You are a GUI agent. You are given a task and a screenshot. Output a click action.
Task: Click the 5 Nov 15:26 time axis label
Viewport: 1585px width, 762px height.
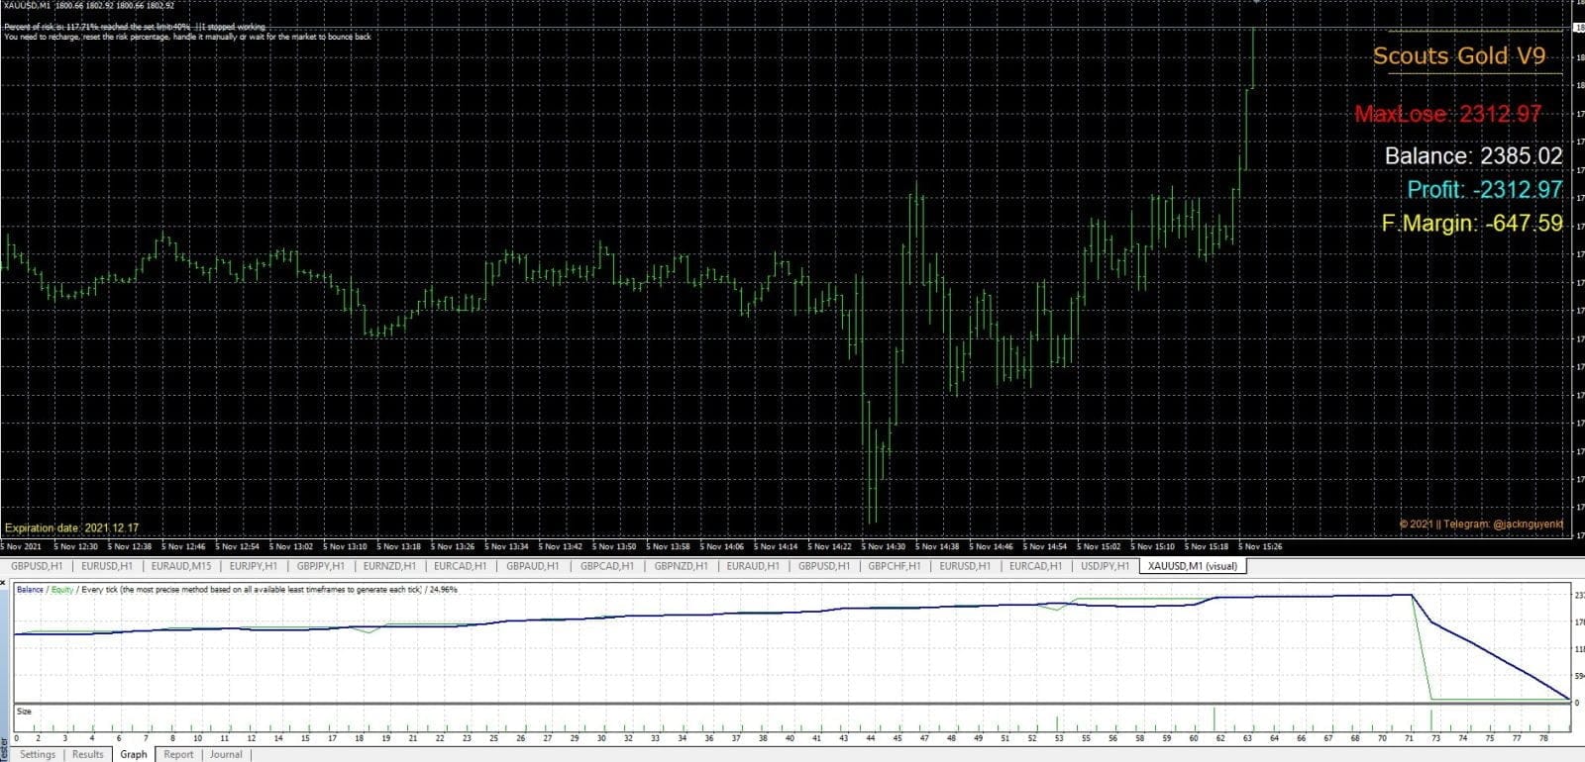(x=1259, y=546)
